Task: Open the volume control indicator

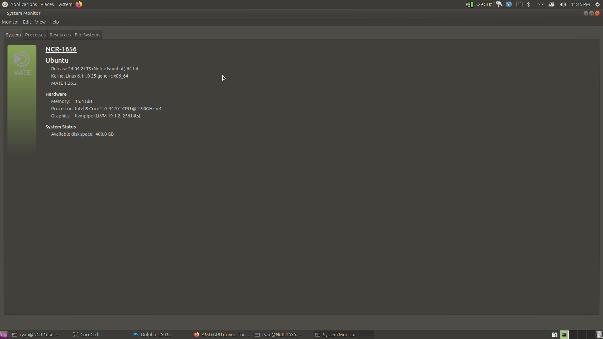Action: [562, 4]
